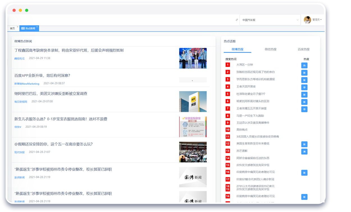Viewport: 351px width, 212px height.
Task: Select hot topic 阿娇会偷偷留前任送的东西
Action: [x=253, y=158]
